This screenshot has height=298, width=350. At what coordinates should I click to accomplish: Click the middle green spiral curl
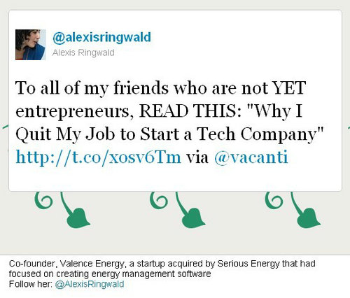159,200
